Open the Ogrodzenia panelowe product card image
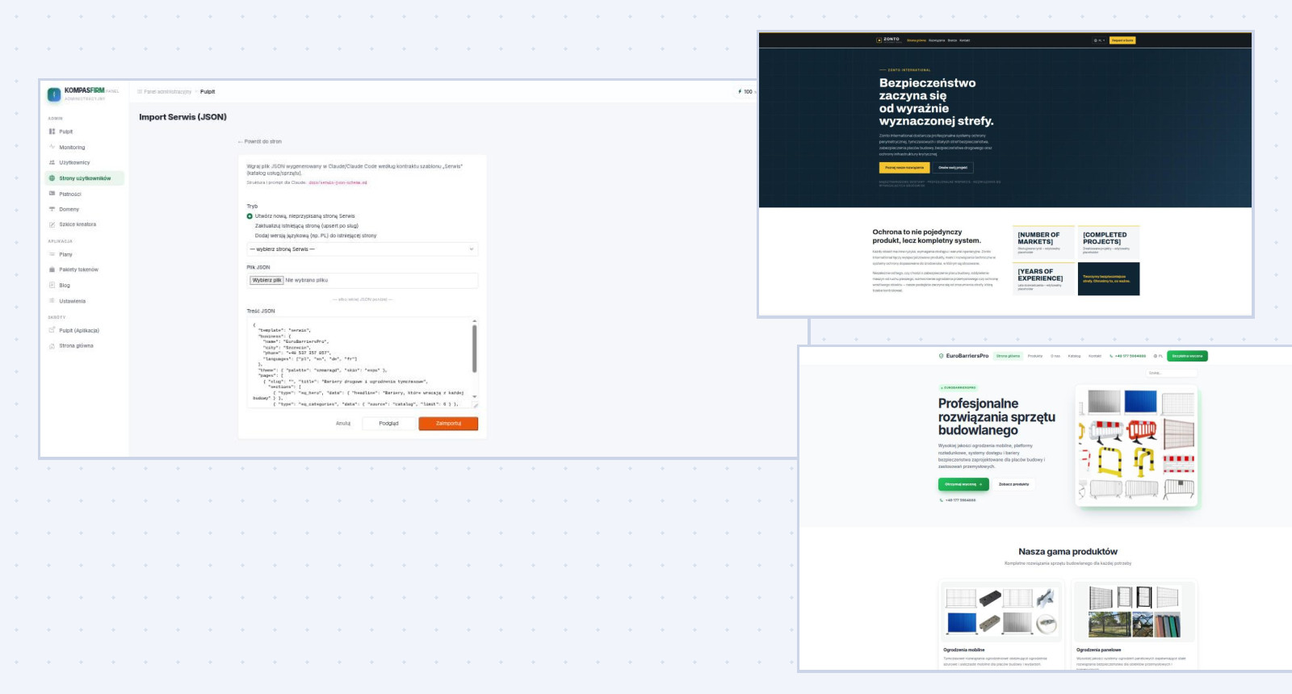This screenshot has width=1292, height=694. click(x=1135, y=612)
